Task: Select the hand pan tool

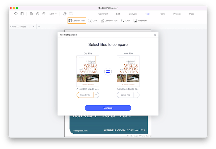Action: pos(65,14)
